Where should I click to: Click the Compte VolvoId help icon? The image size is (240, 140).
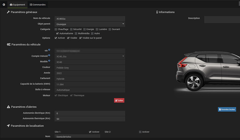[x=49, y=55]
